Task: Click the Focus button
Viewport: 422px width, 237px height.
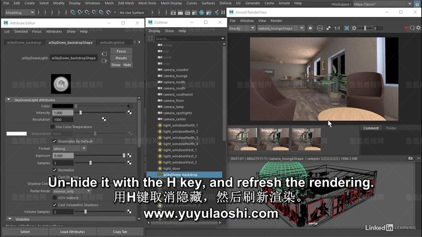Action: [x=121, y=51]
